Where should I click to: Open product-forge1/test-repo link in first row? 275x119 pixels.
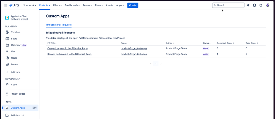pos(134,49)
